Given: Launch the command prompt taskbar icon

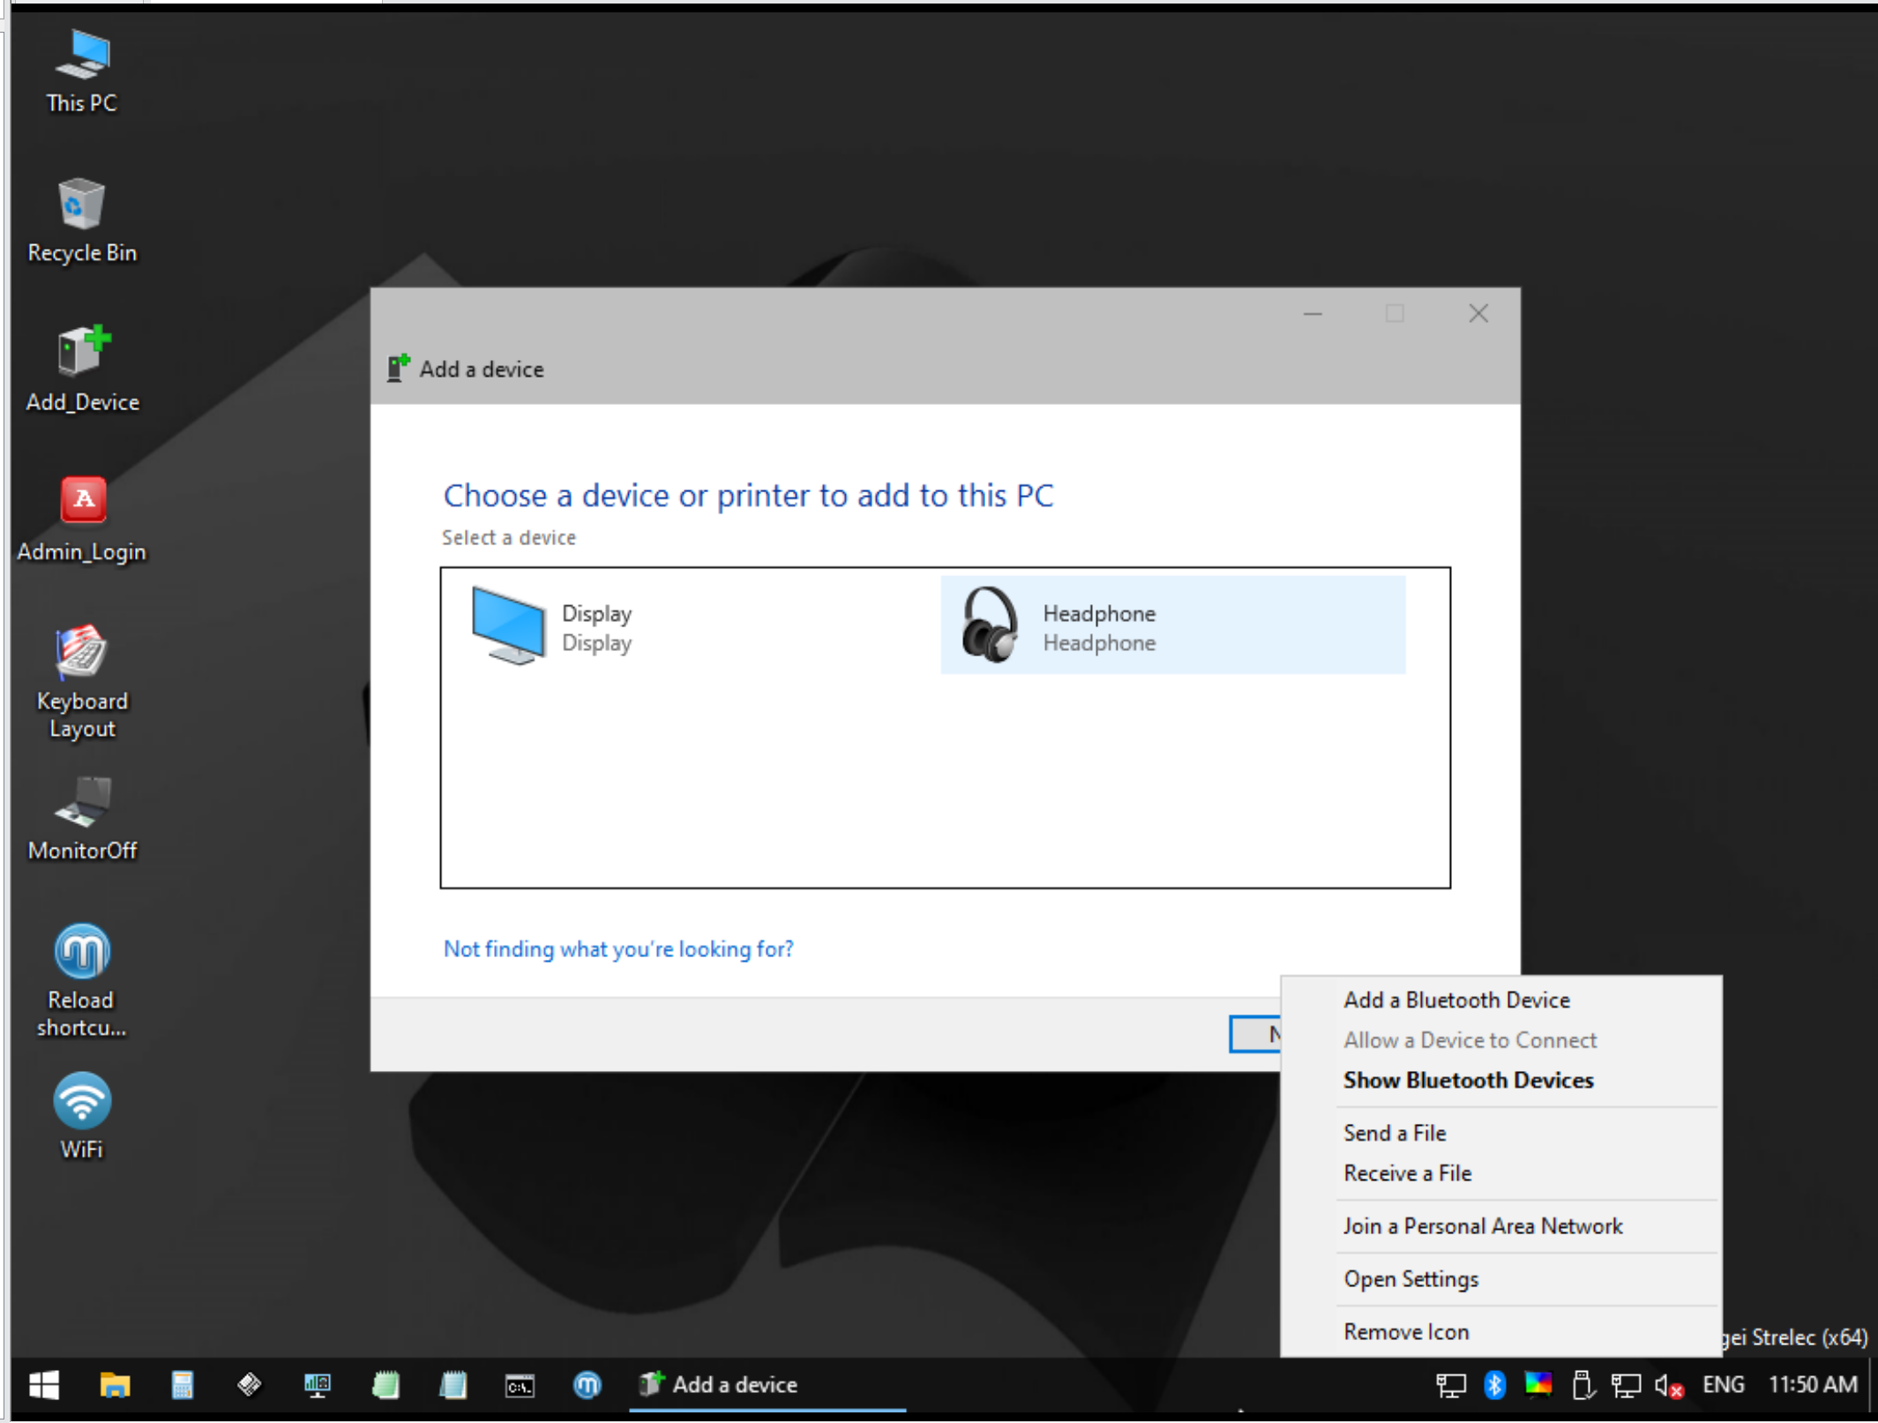Looking at the screenshot, I should (520, 1384).
